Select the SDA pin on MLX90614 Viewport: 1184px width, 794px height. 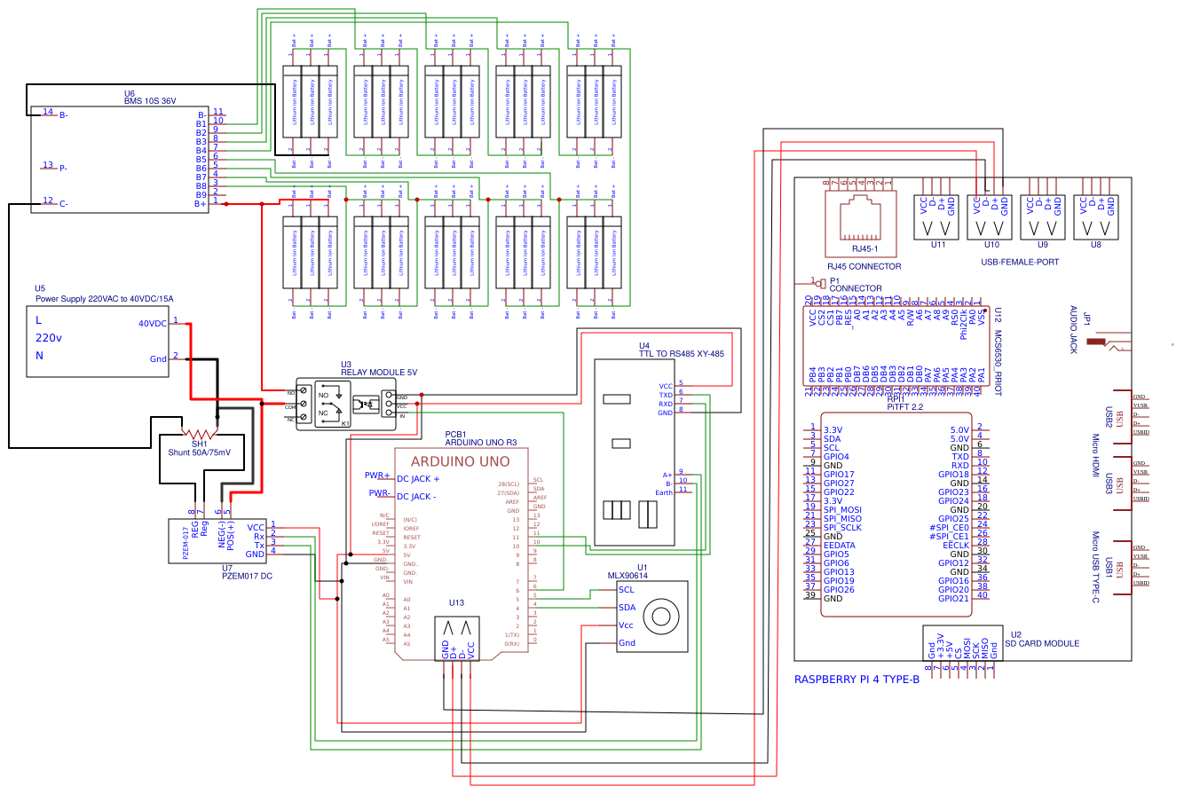pyautogui.click(x=628, y=608)
